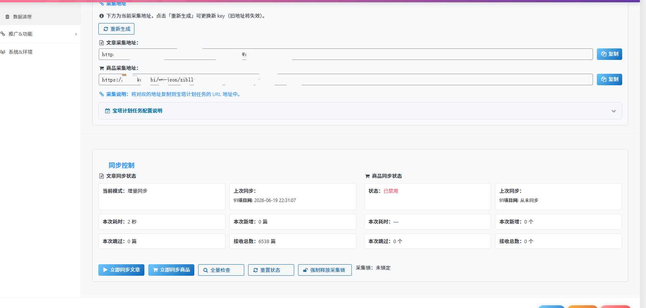The height and width of the screenshot is (308, 646).
Task: Click the calendar icon beside 宝塔计划任务配置说明
Action: [108, 111]
